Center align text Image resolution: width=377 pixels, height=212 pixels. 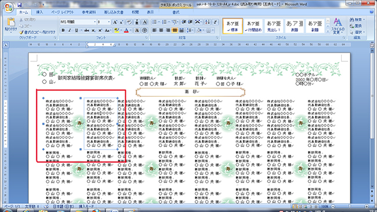tap(161, 30)
